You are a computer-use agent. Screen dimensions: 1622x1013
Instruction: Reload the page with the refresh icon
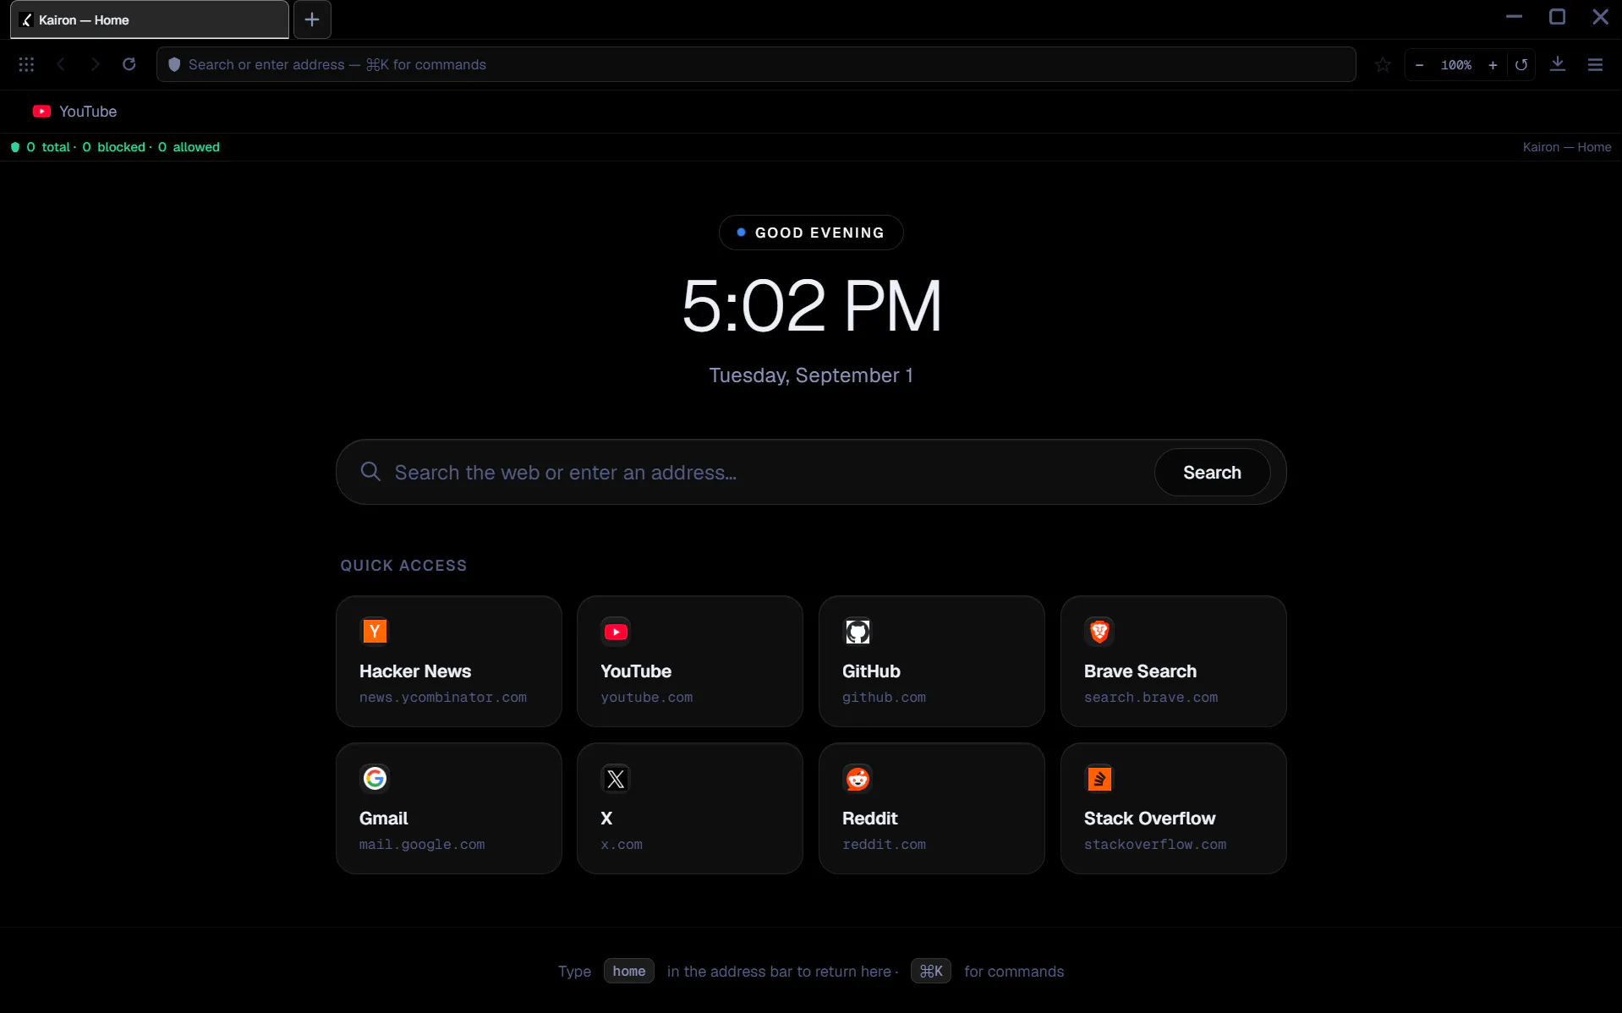click(x=129, y=64)
